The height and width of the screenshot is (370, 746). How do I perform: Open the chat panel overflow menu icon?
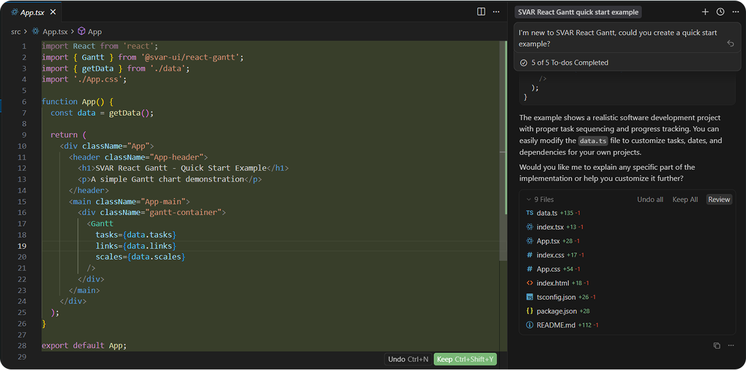(735, 11)
